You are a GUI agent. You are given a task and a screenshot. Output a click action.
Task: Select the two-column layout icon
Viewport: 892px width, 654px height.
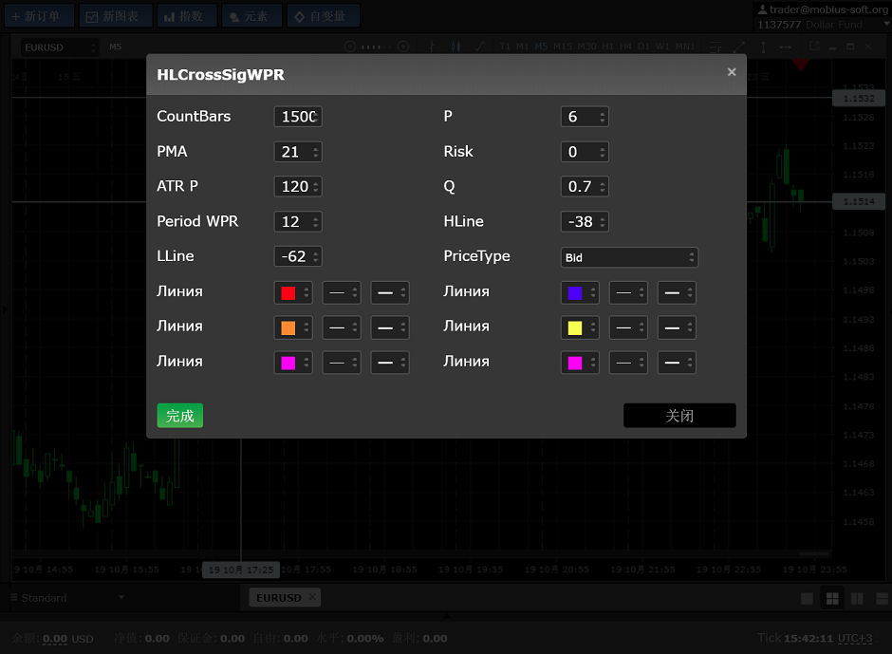(857, 598)
